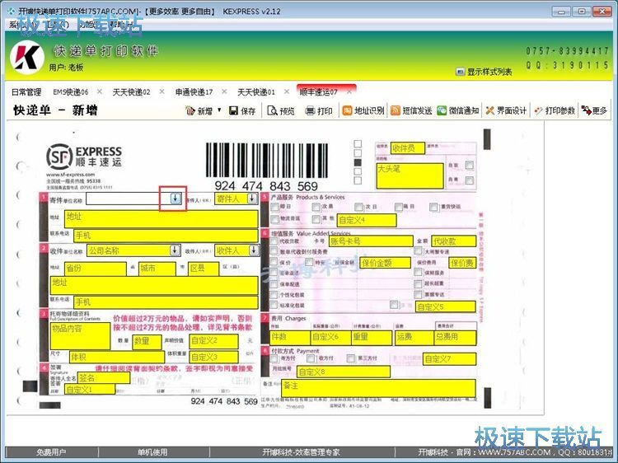Tick the 标准化包装 packaging checkbox
The width and height of the screenshot is (618, 463).
274,305
